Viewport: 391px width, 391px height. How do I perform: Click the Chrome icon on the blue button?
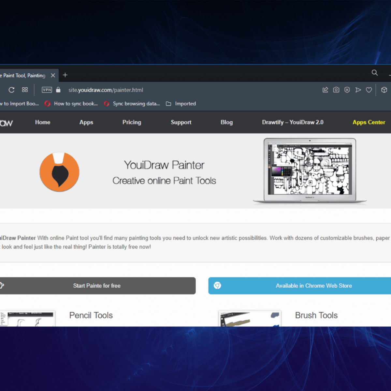click(x=217, y=285)
